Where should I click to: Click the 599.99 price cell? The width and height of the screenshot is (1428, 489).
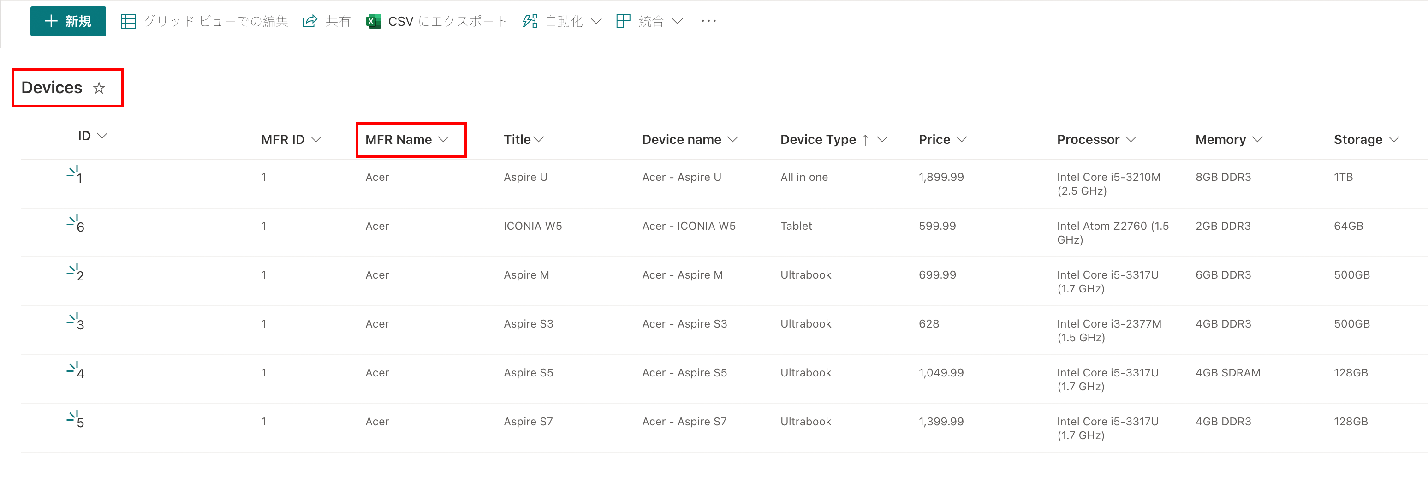937,226
